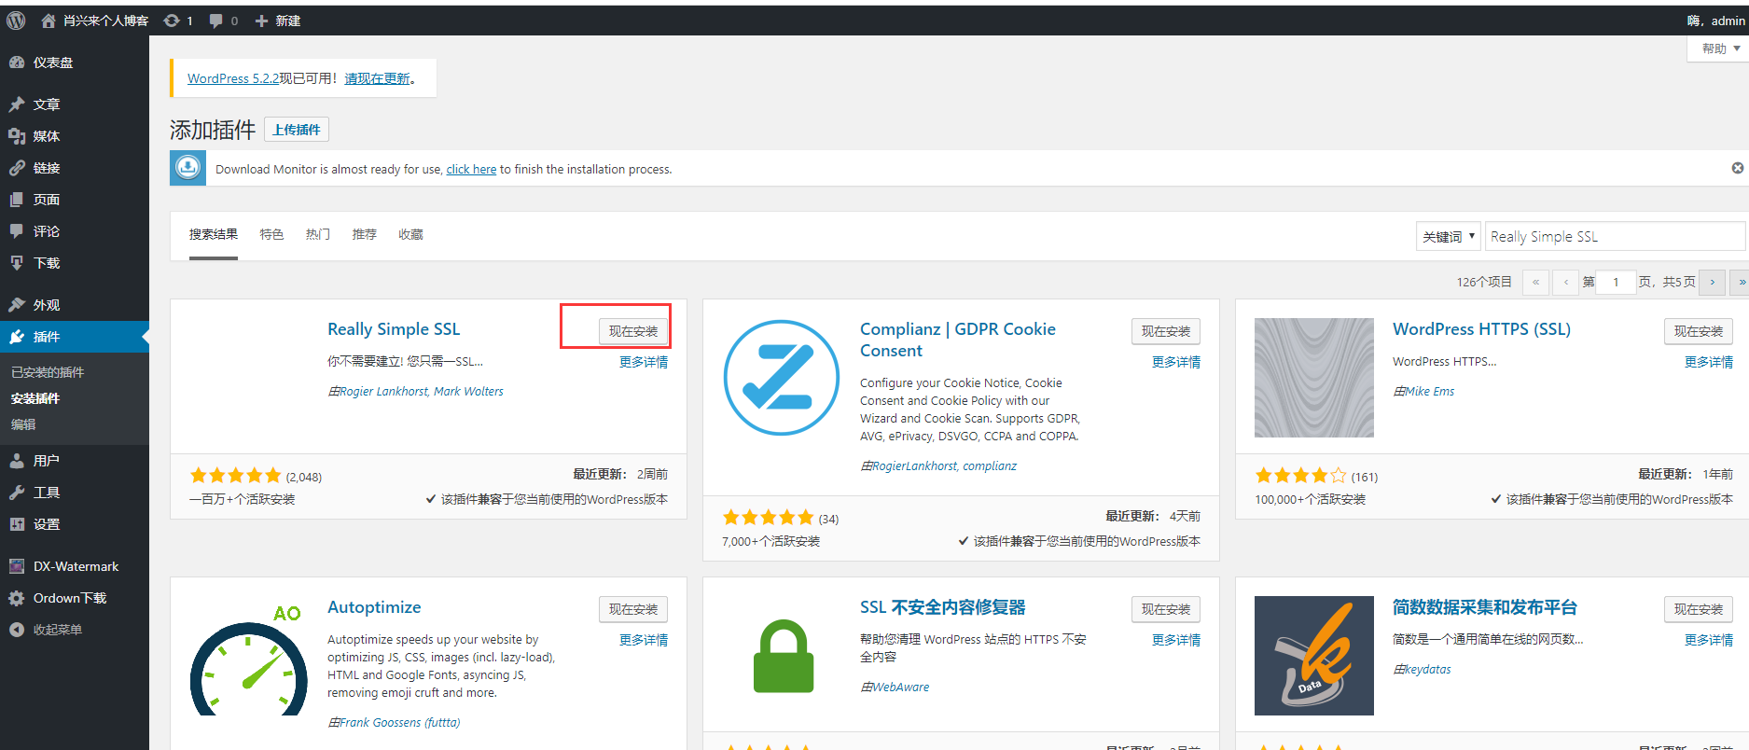Click the 简数 Data plugin thumbnail
This screenshot has width=1749, height=750.
[x=1314, y=656]
